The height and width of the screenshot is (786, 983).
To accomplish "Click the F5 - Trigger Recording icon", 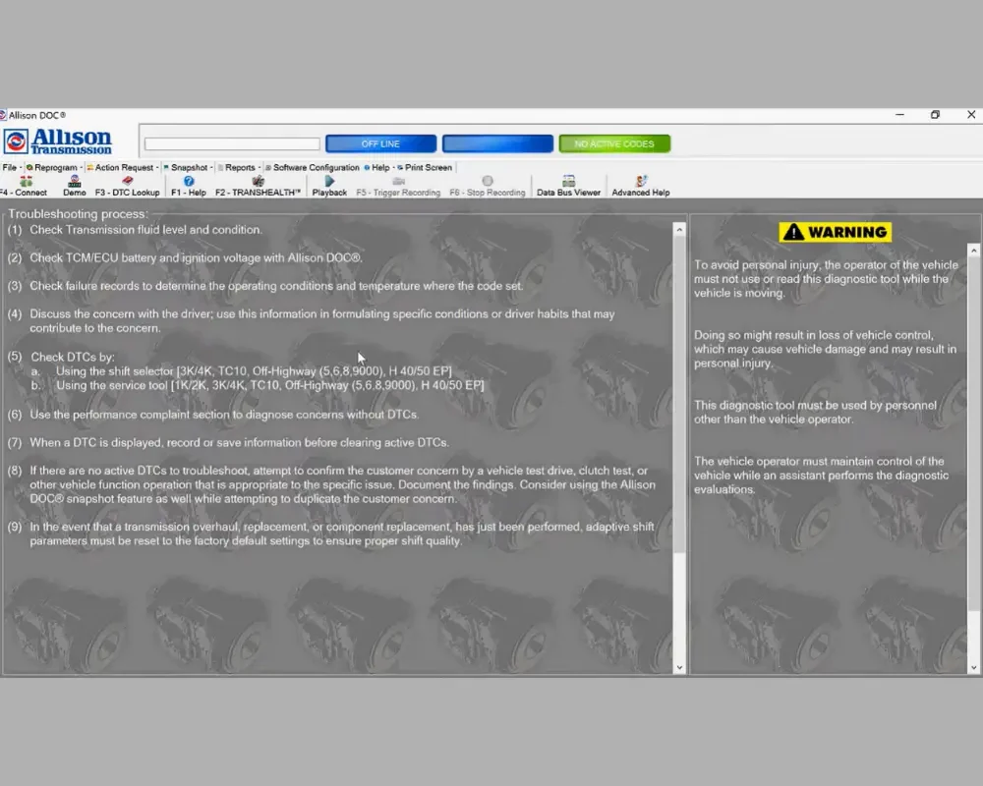I will (398, 186).
